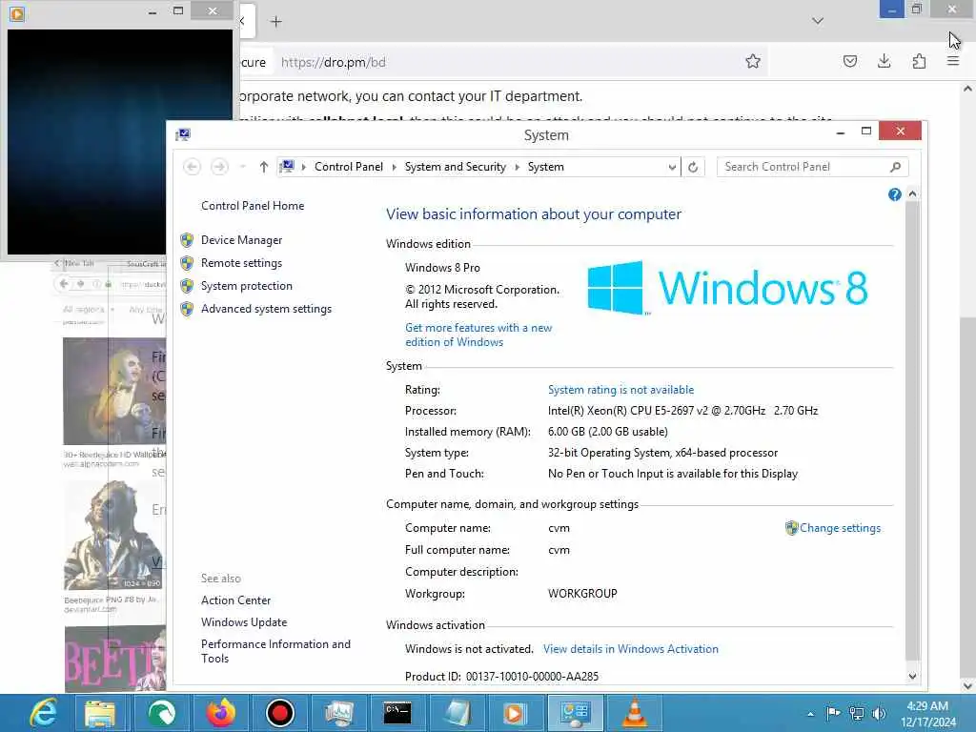
Task: Click System window scrollbar down arrow
Action: (x=912, y=677)
